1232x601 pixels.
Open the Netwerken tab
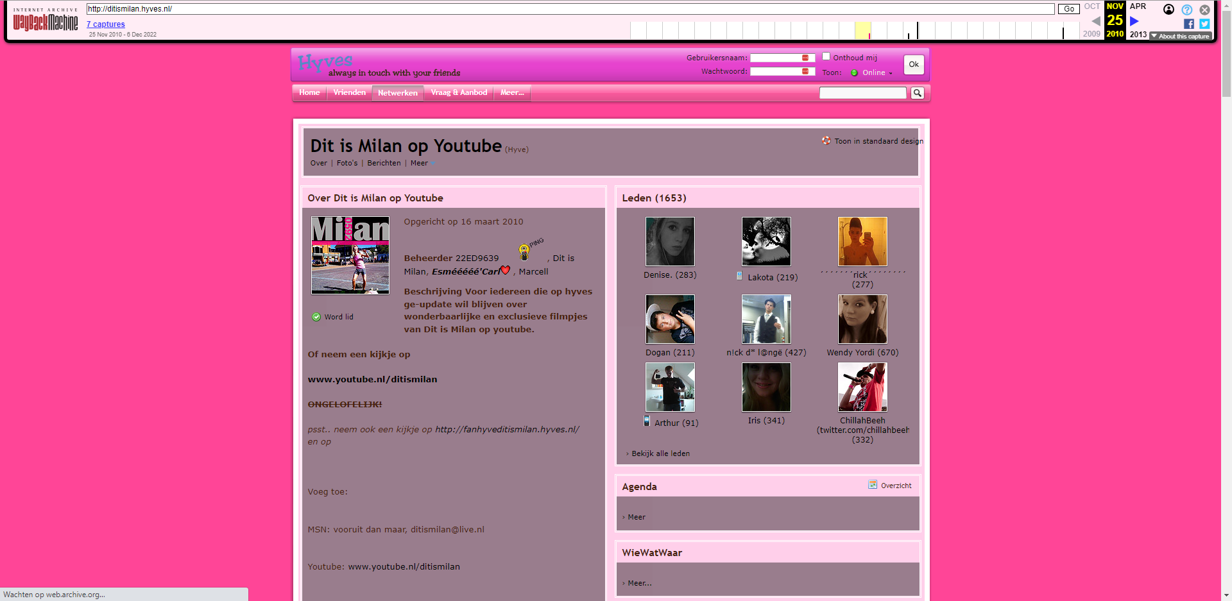(397, 93)
